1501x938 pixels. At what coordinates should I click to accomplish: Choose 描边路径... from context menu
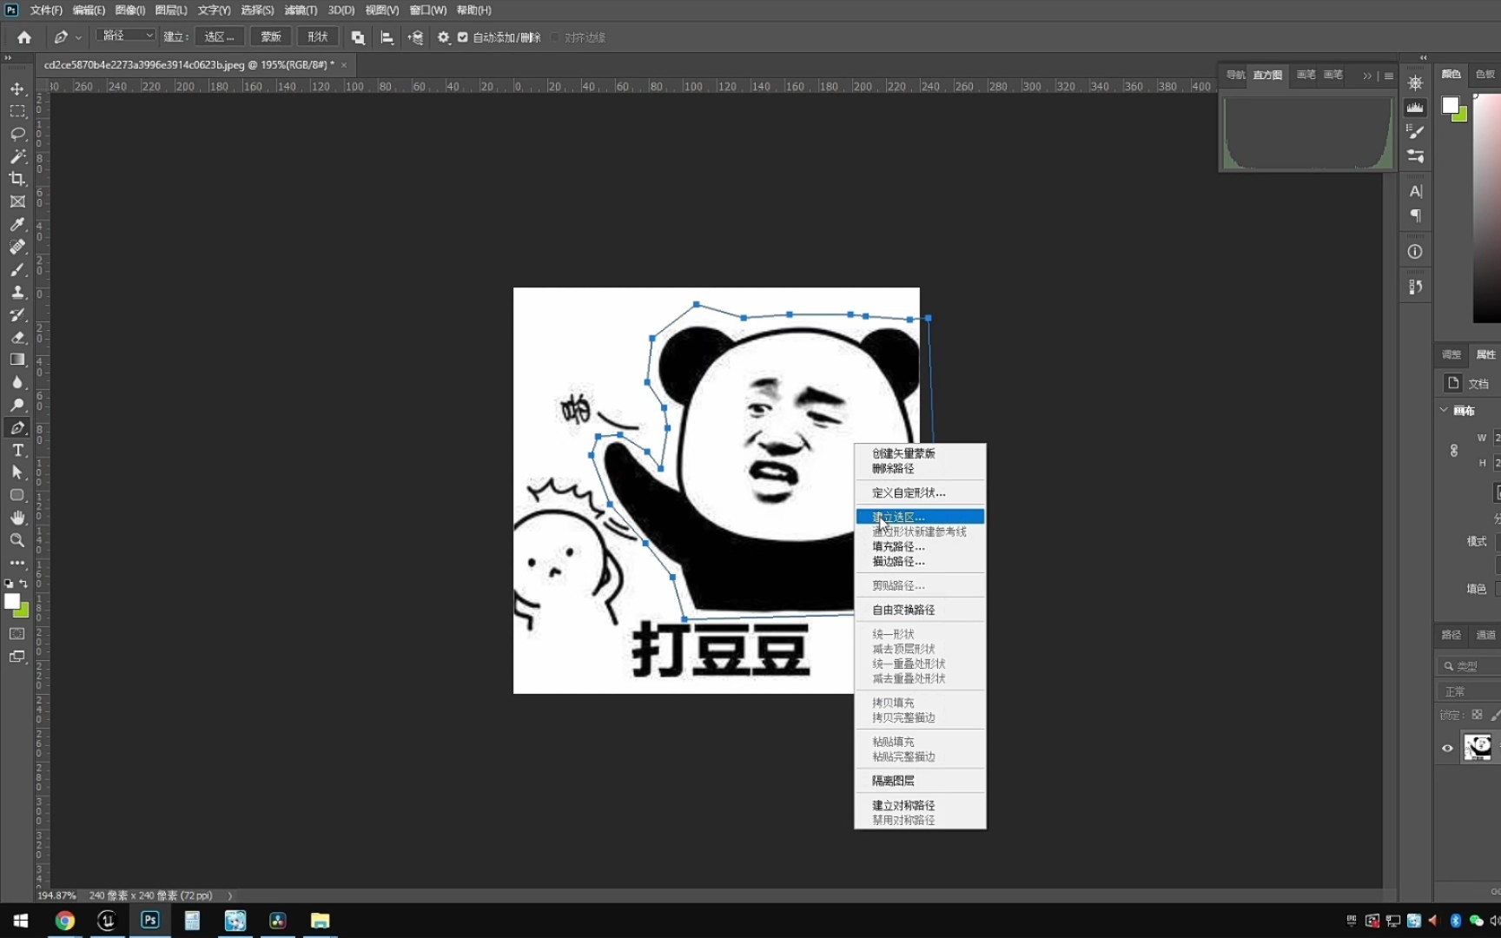point(920,561)
